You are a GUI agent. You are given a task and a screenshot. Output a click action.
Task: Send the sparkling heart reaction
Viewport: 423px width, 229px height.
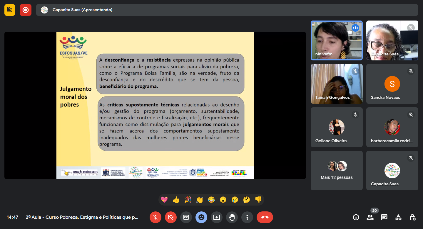[x=164, y=200]
